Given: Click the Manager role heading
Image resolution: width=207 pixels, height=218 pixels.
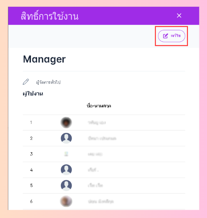Looking at the screenshot, I should click(44, 59).
